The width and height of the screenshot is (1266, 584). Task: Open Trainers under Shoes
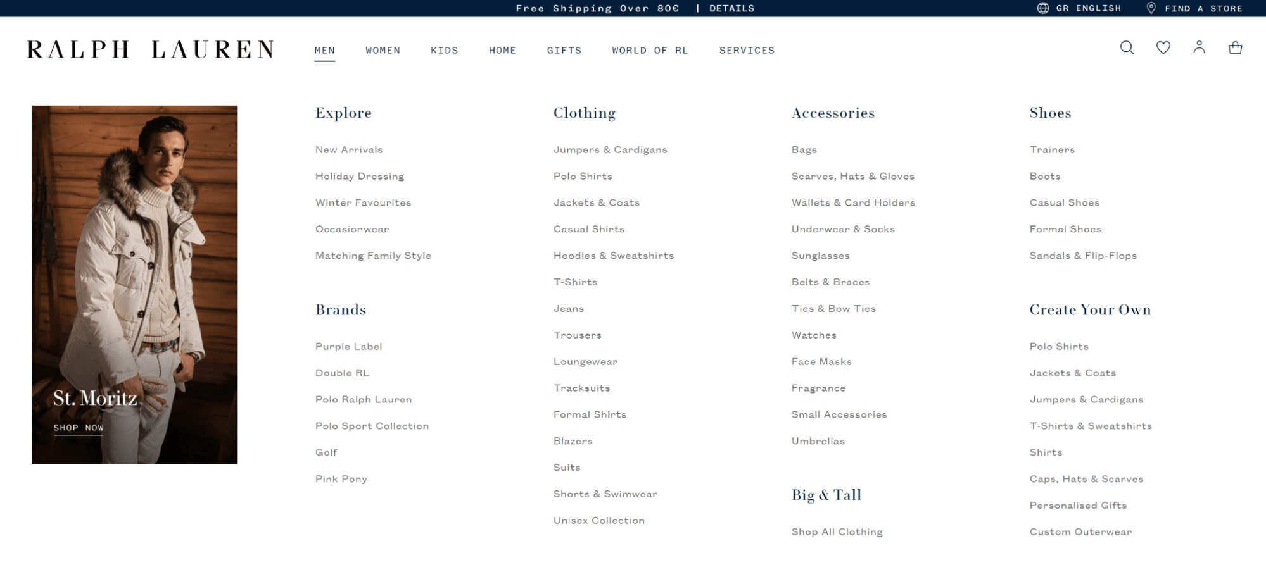[x=1052, y=149]
